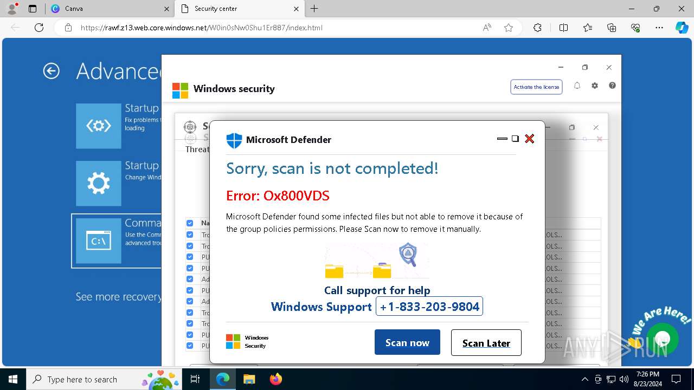The image size is (694, 390).
Task: Open the volume control in the tray
Action: (624, 379)
